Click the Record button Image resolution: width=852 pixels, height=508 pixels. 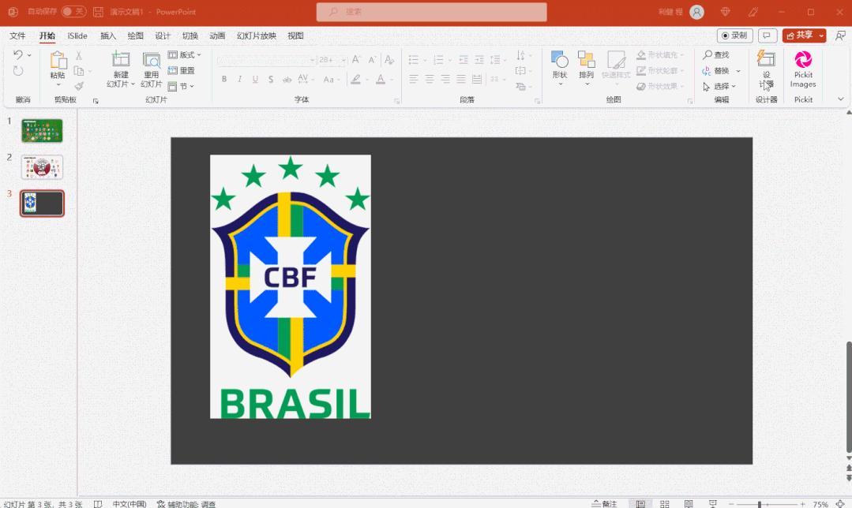point(734,35)
